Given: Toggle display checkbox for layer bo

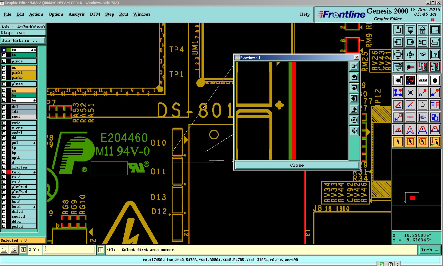Looking at the screenshot, I should (x=4, y=100).
